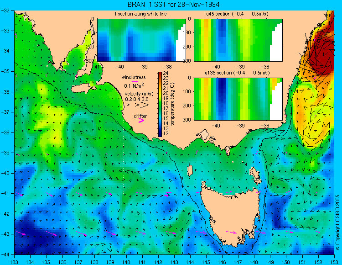Select the temperature color bar
342x265 pixels.
pyautogui.click(x=160, y=104)
